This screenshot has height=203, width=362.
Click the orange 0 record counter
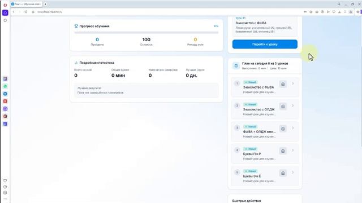tap(195, 41)
